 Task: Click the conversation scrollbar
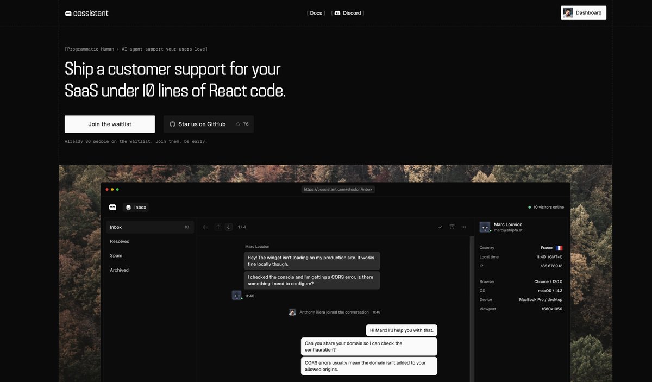(x=471, y=309)
